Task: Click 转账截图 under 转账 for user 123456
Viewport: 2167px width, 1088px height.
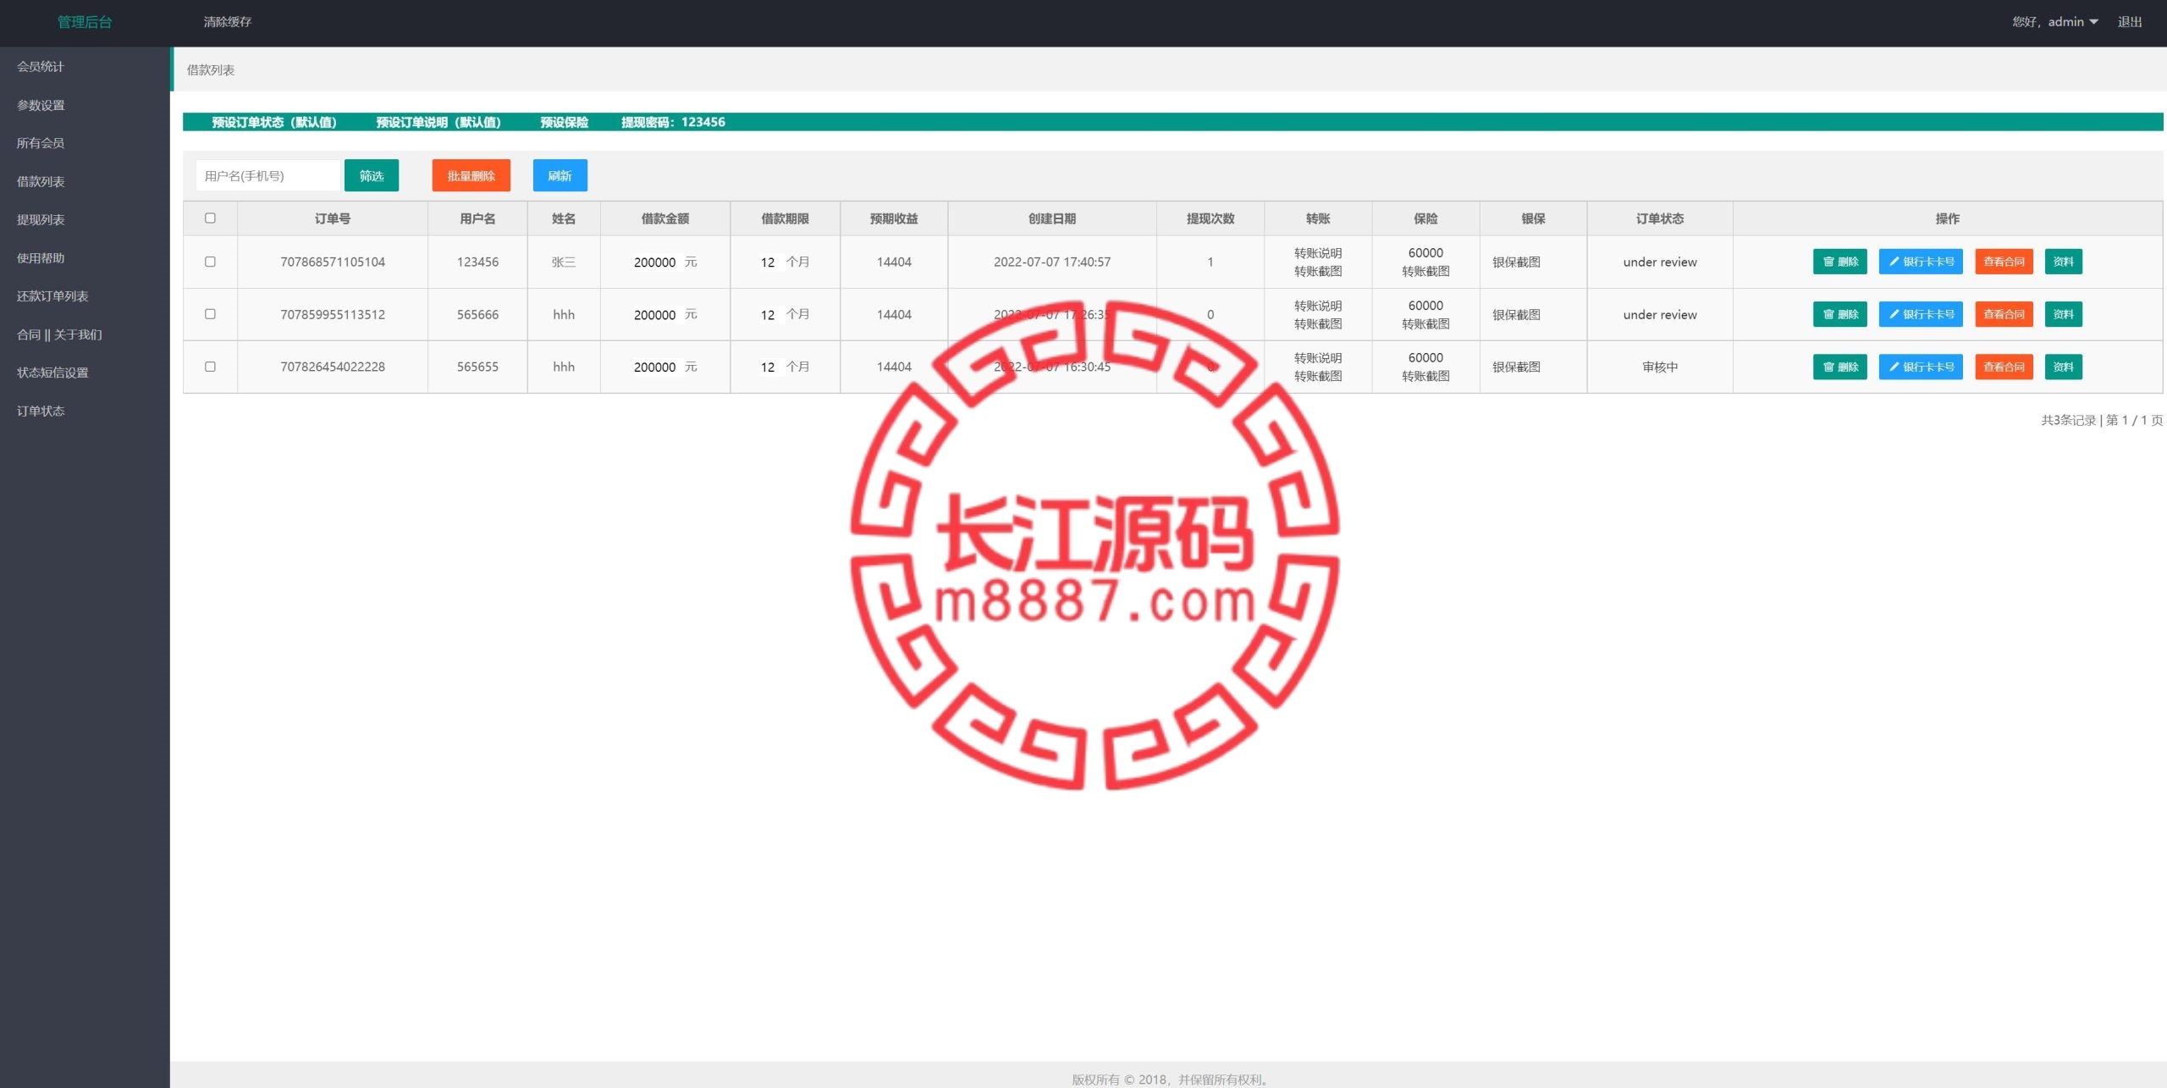Action: click(1318, 272)
